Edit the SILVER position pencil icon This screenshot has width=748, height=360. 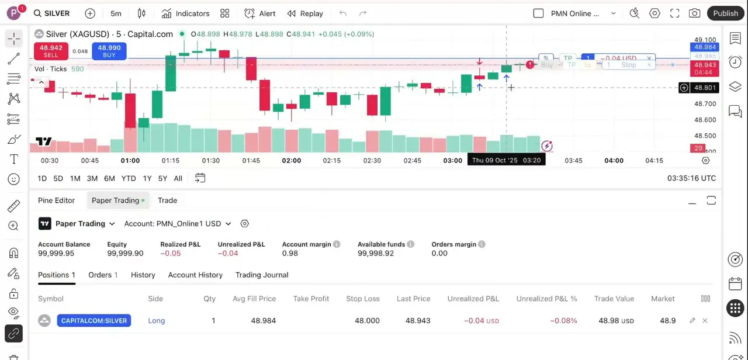(692, 321)
